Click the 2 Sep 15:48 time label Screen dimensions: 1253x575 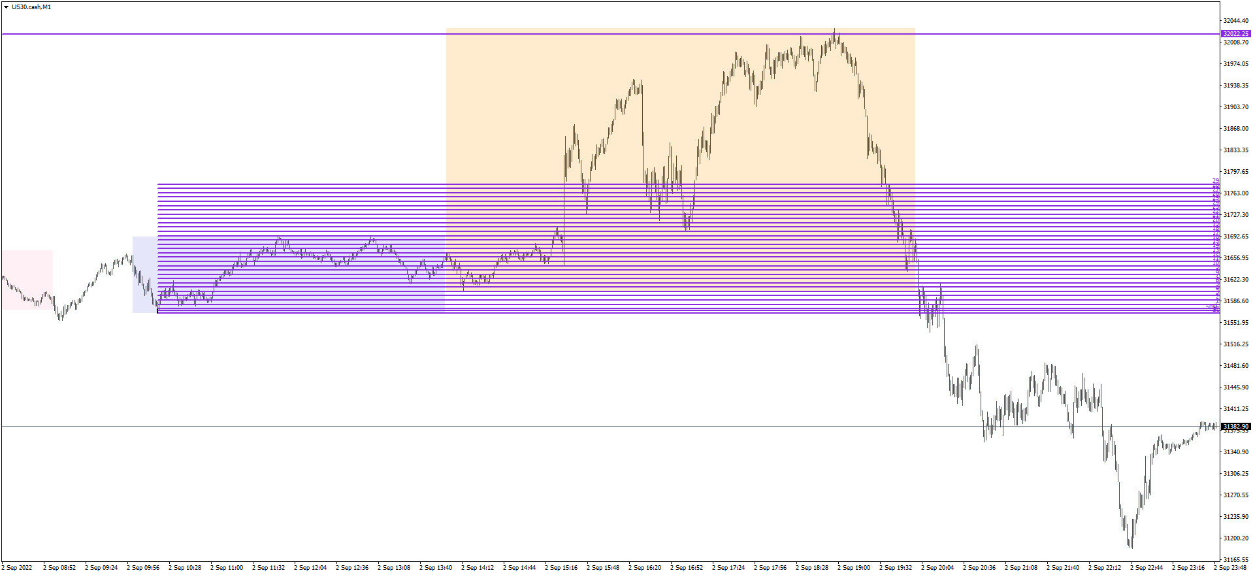(x=603, y=568)
